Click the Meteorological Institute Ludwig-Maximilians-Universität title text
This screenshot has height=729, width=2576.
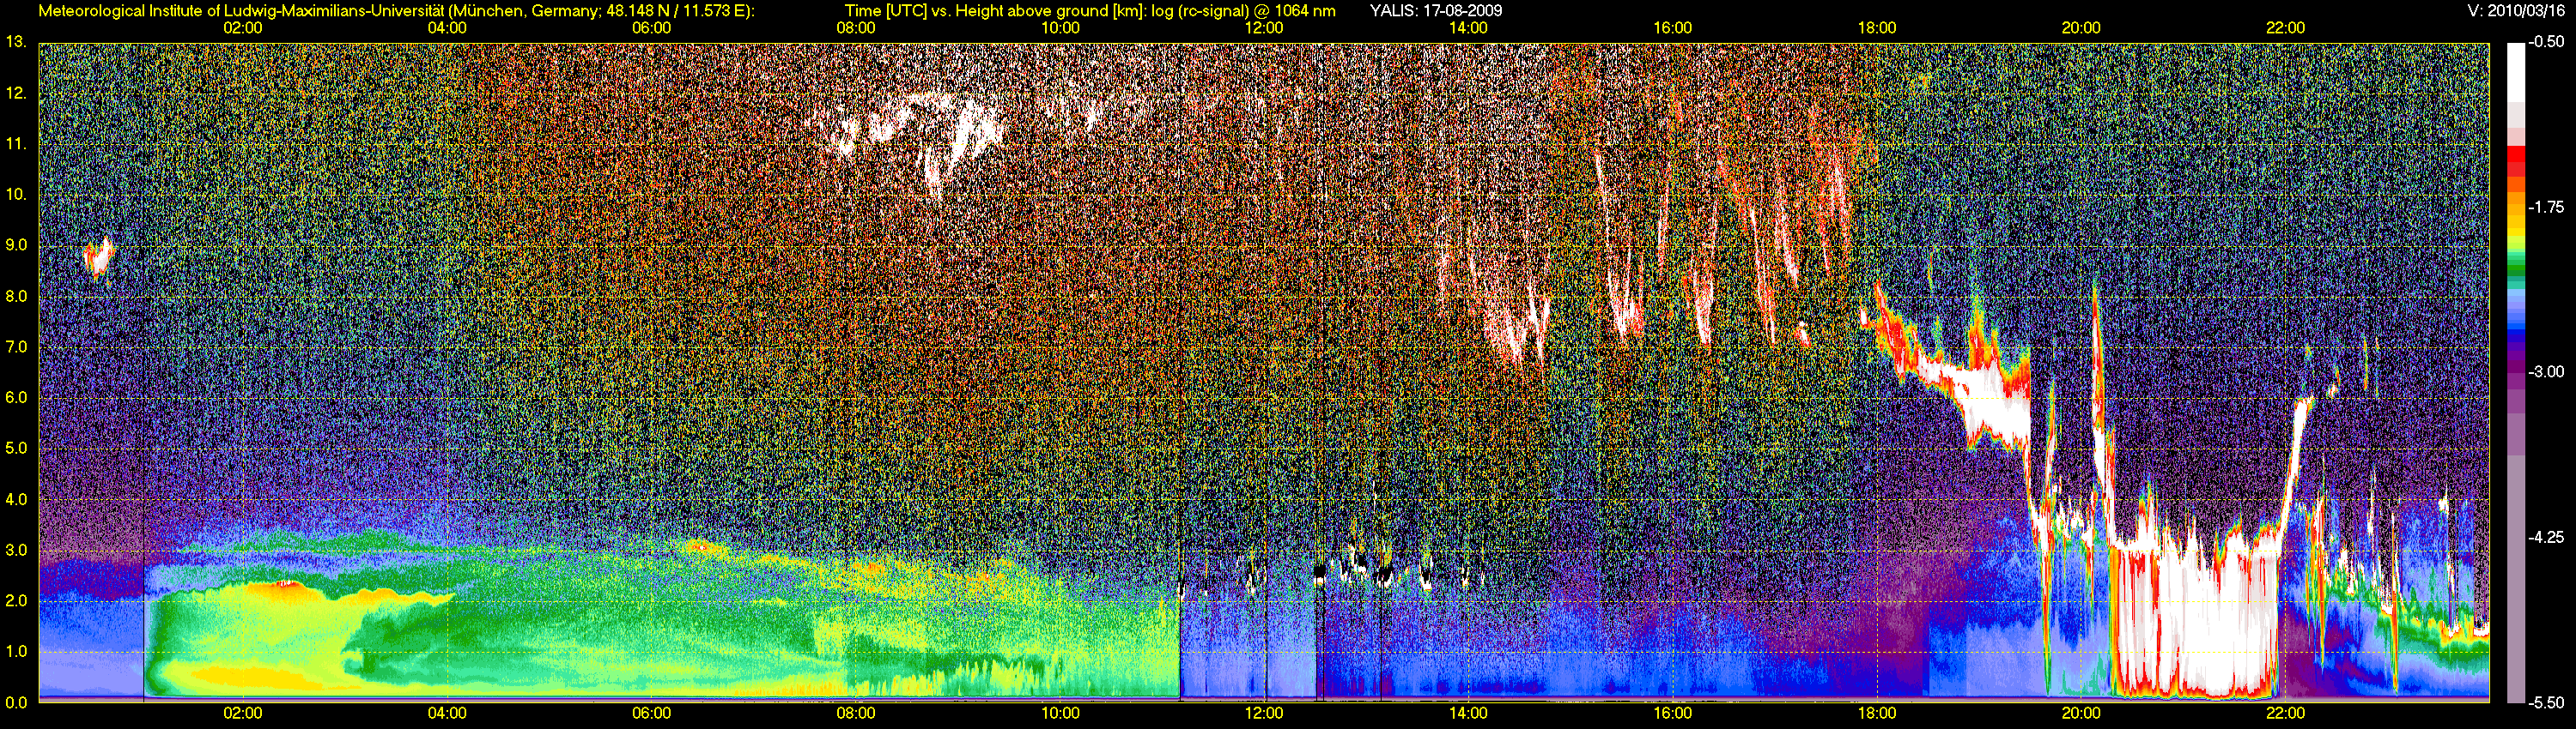[x=397, y=11]
